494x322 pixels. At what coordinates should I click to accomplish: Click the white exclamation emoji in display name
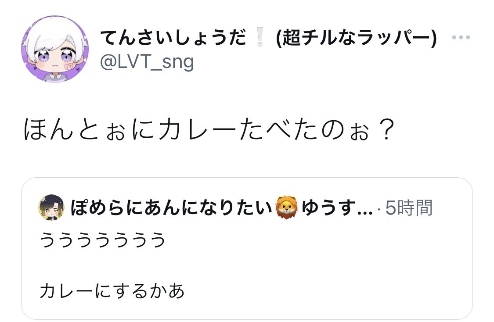pyautogui.click(x=260, y=37)
